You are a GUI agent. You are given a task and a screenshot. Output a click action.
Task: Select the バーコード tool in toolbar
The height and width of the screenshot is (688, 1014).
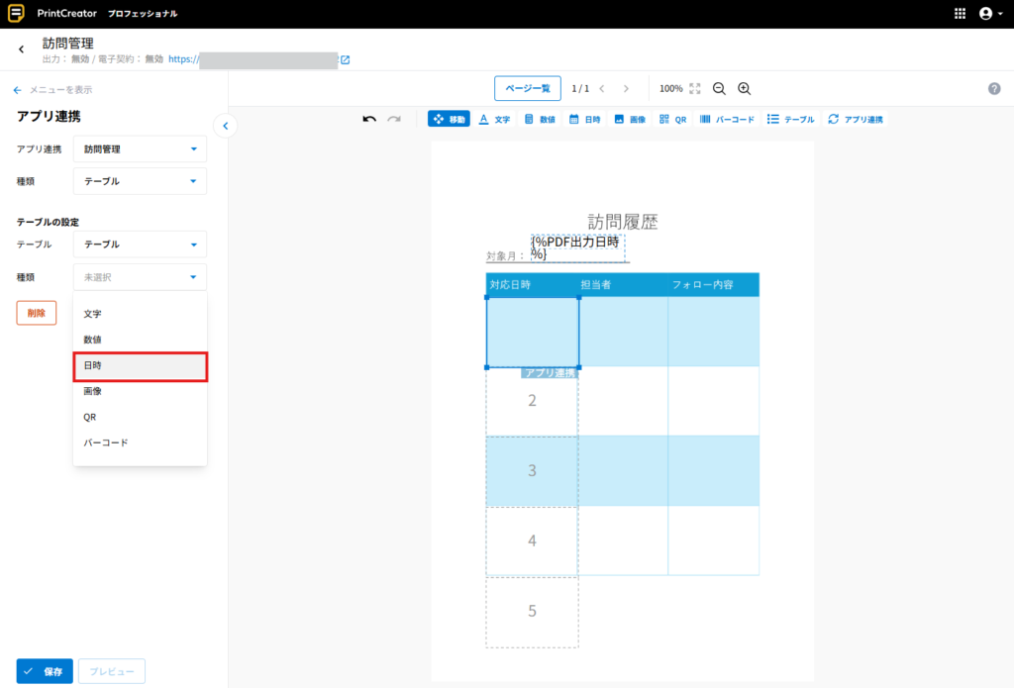pyautogui.click(x=727, y=119)
